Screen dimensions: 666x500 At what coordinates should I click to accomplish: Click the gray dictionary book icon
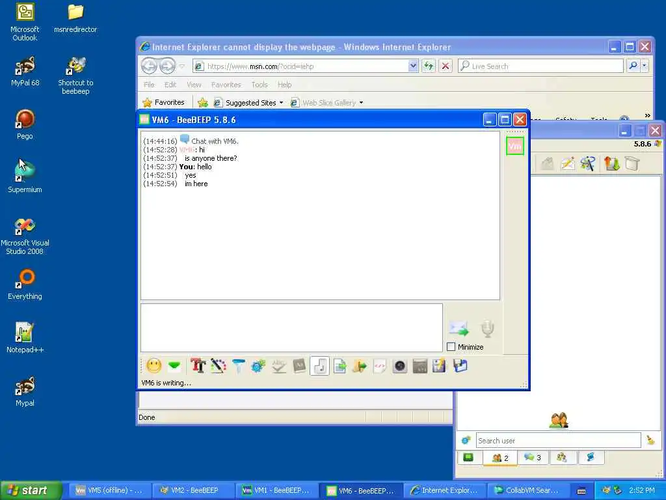click(x=299, y=366)
